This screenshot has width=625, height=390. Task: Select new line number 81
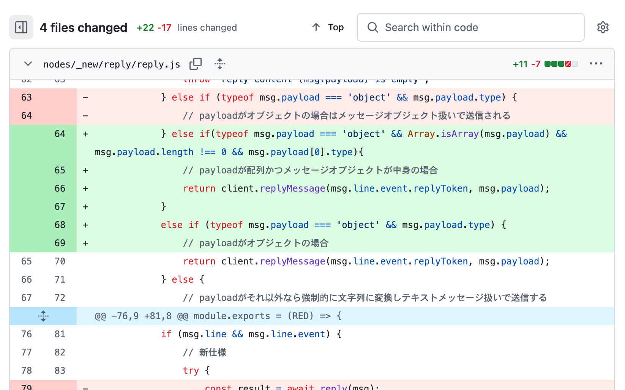[x=60, y=334]
